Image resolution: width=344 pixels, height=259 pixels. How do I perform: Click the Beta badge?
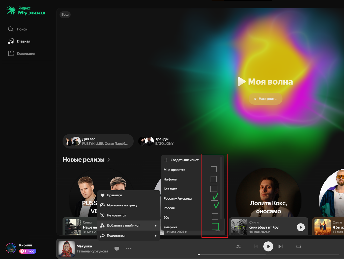click(x=65, y=14)
